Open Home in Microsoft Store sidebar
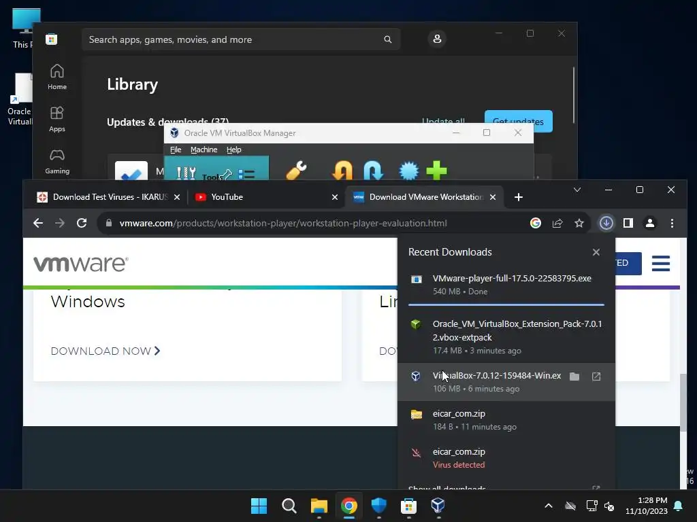 57,77
